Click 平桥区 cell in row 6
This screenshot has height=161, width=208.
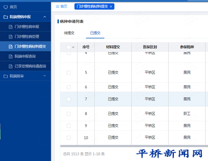pos(150,87)
